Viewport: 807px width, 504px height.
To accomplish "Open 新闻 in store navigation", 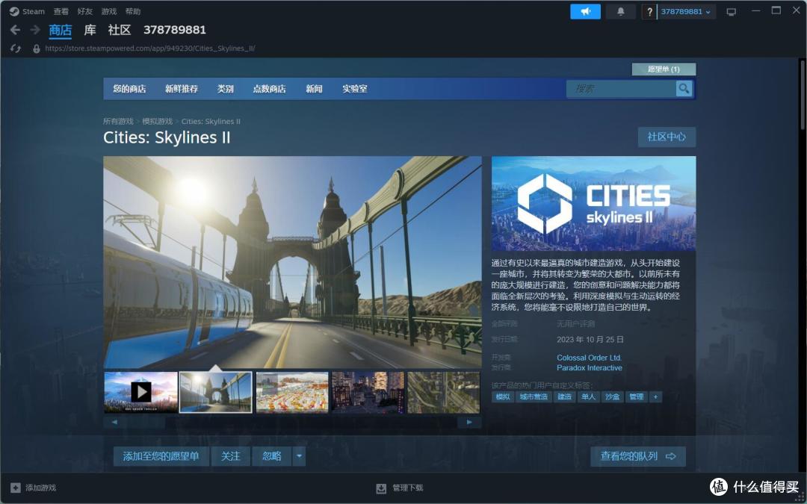I will pyautogui.click(x=314, y=88).
